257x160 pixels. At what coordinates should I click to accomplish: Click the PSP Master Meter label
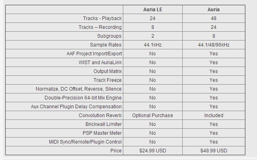102,133
